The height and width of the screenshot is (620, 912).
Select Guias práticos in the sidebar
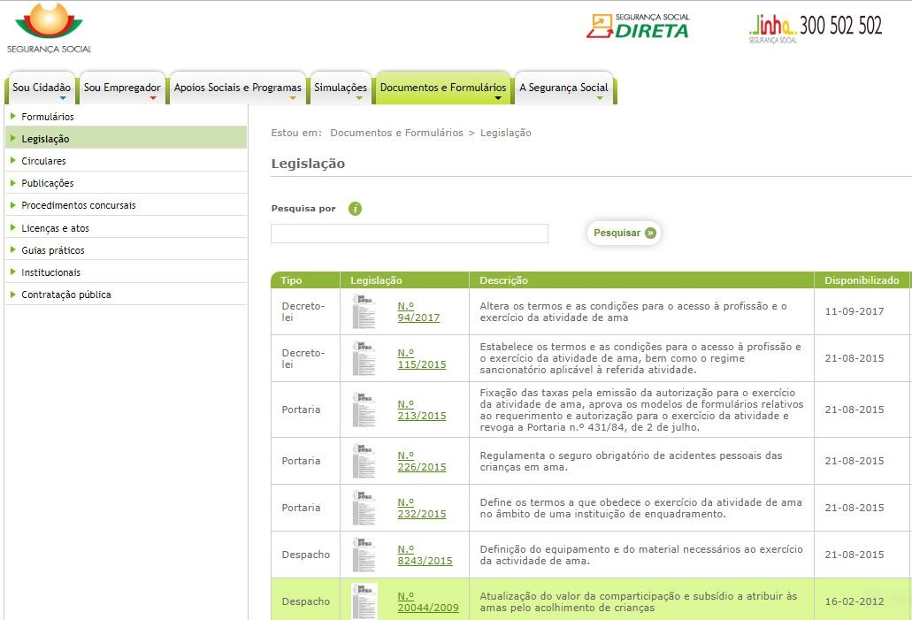[53, 250]
